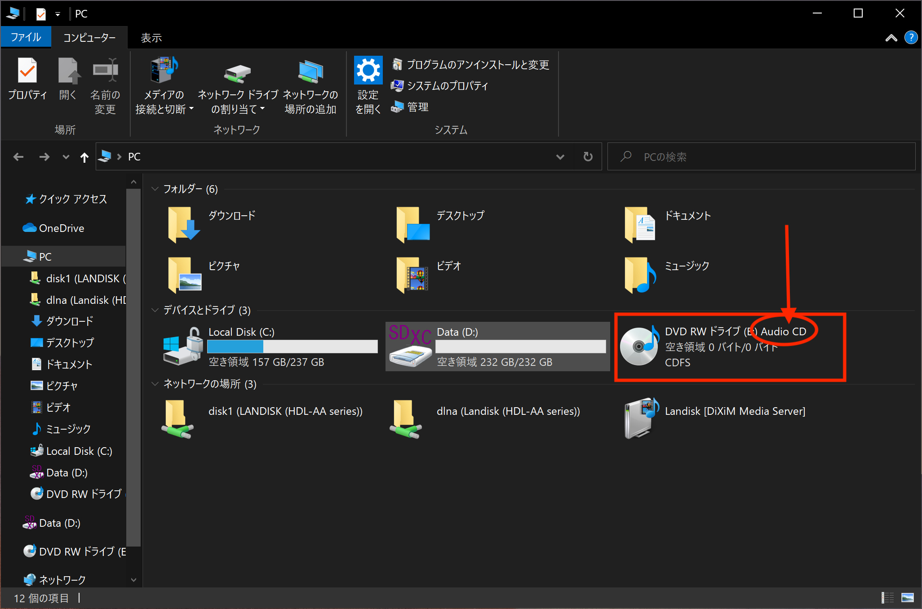
Task: Collapse the Folders (フォルダー) group
Action: 155,189
